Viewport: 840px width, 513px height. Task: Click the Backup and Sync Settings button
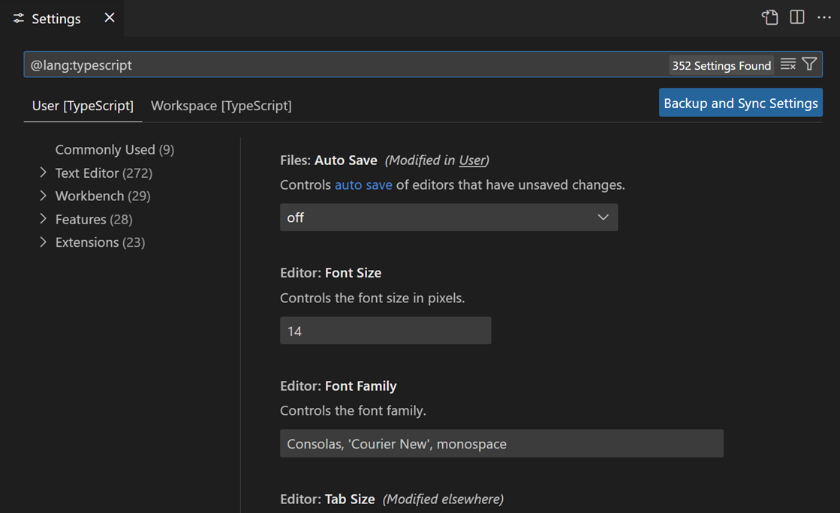click(740, 103)
